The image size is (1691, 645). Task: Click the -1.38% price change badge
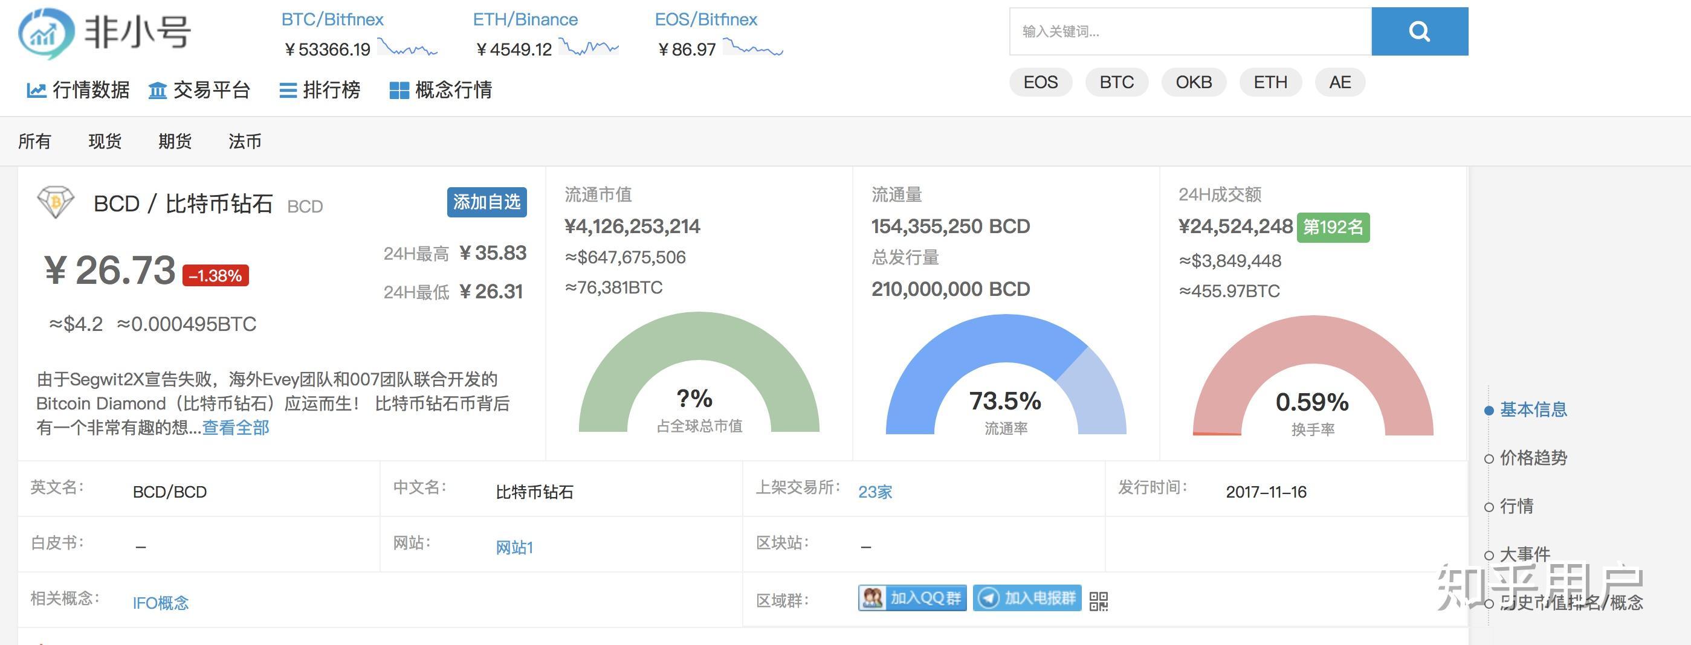(x=215, y=275)
